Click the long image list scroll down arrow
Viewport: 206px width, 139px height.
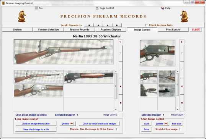pyautogui.click(x=116, y=109)
